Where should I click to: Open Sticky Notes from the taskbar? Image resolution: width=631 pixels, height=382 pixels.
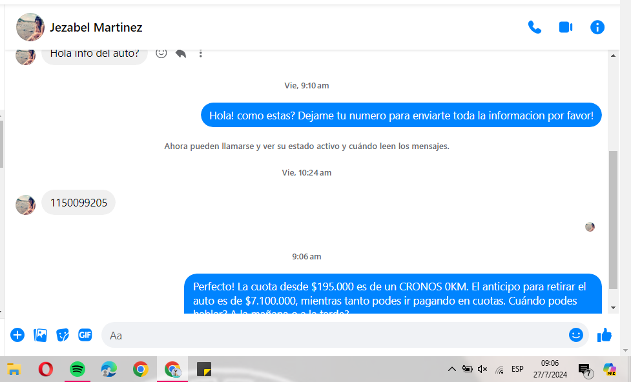[x=204, y=369]
